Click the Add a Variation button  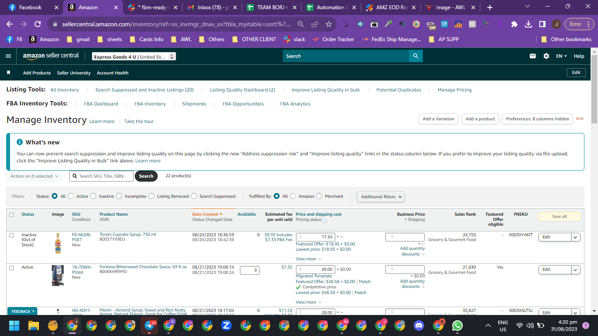click(x=439, y=119)
